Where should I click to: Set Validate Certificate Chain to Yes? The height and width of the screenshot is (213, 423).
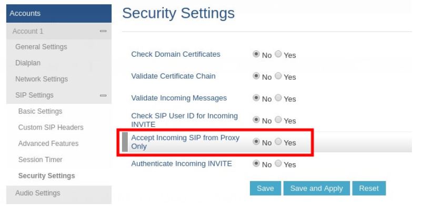tap(279, 77)
